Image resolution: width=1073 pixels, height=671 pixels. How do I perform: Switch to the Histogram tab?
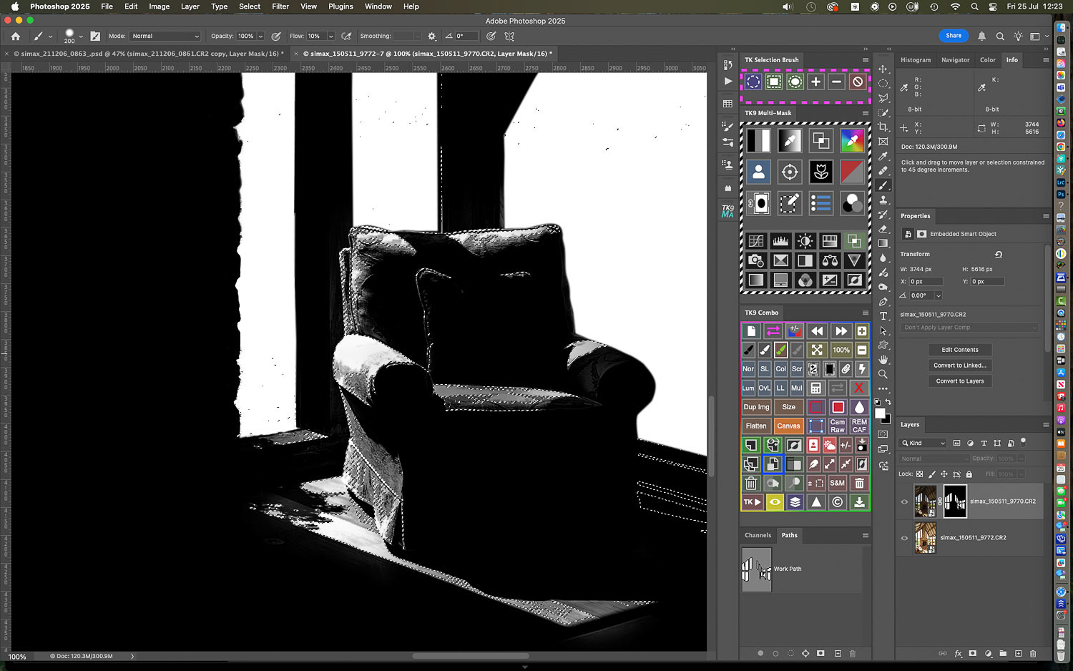click(916, 60)
